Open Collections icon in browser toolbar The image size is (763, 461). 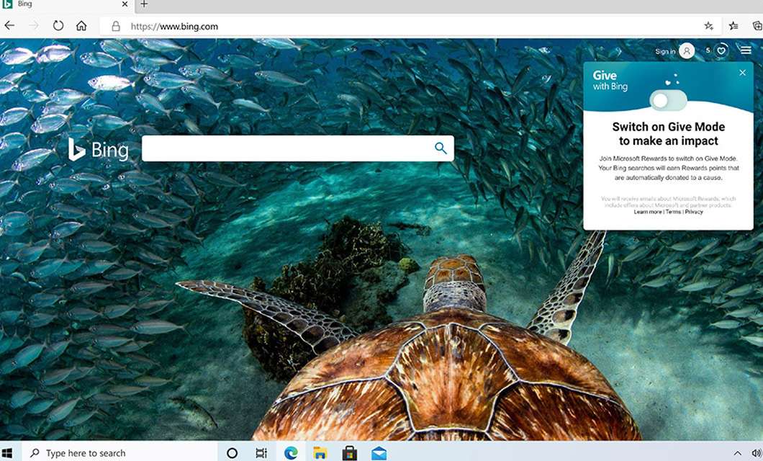[757, 26]
